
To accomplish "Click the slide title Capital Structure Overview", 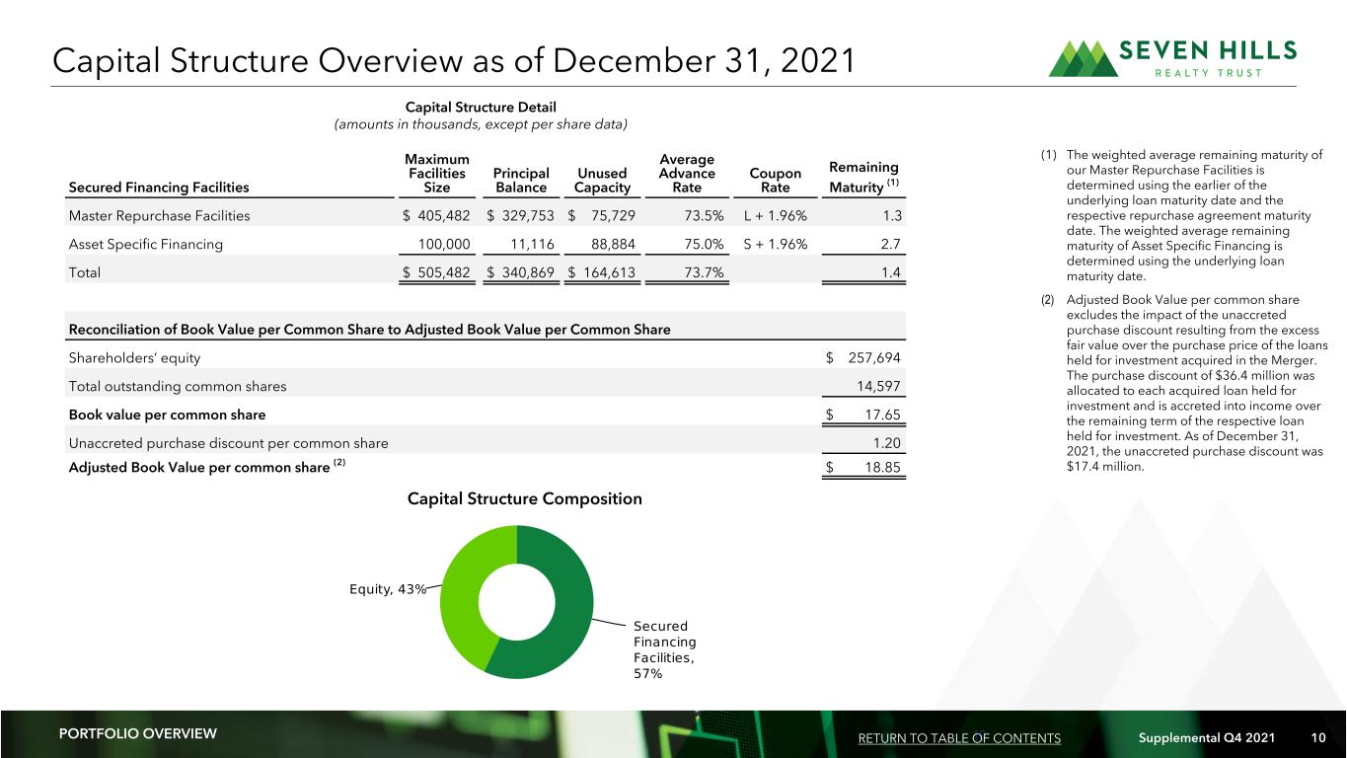I will 453,61.
